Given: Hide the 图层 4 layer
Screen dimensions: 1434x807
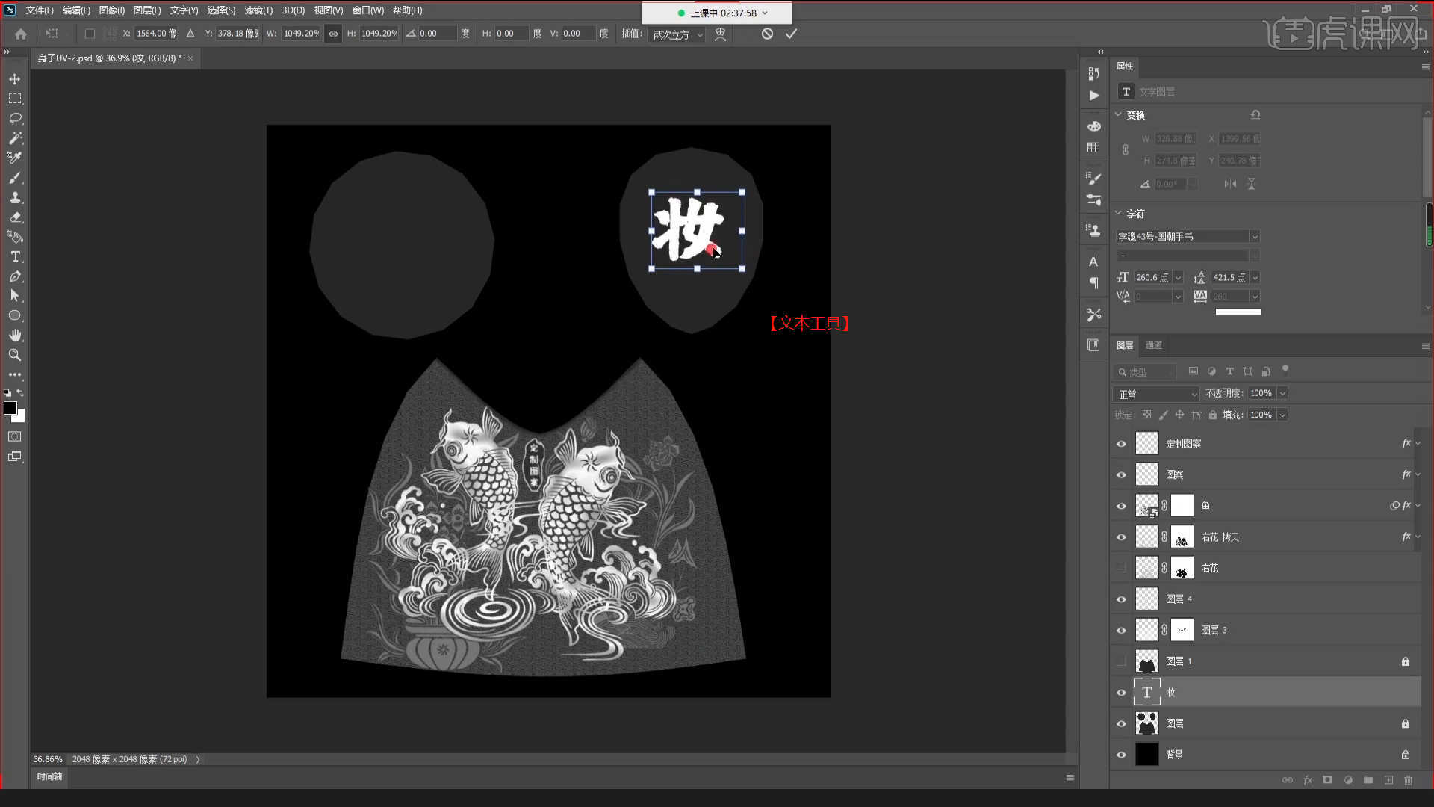Looking at the screenshot, I should point(1121,599).
